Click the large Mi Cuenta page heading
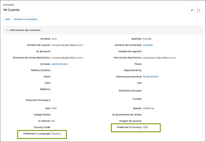This screenshot has width=206, height=142. (x=11, y=10)
